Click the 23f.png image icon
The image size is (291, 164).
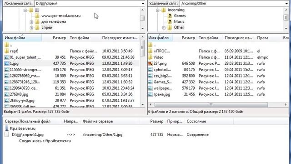click(151, 63)
